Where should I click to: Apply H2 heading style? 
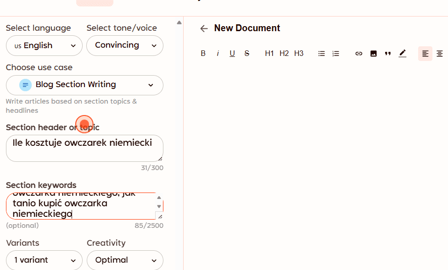pos(284,54)
